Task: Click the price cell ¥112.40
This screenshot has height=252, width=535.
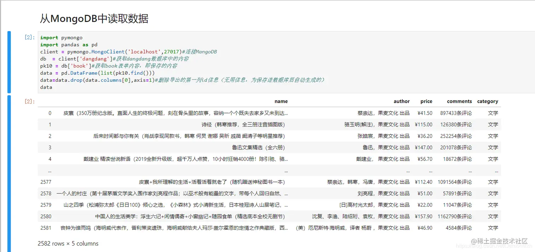Action: click(x=424, y=182)
